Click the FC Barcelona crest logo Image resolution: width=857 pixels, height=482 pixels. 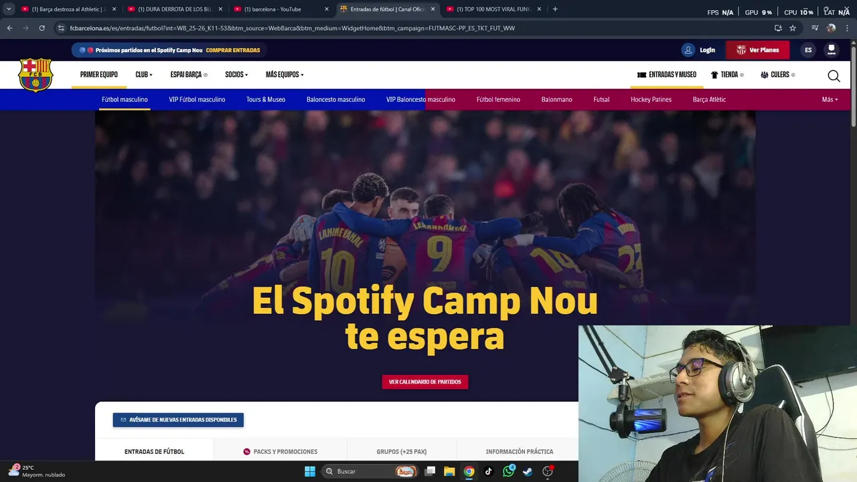click(35, 74)
